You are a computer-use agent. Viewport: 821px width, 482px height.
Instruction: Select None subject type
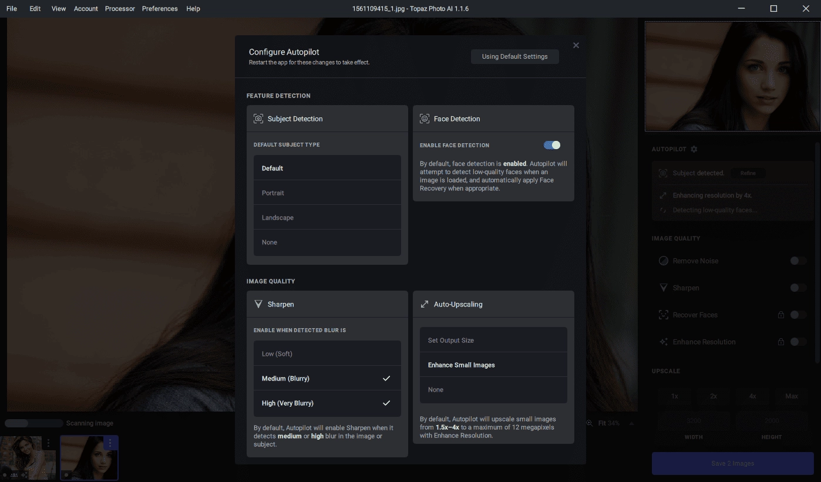point(327,242)
